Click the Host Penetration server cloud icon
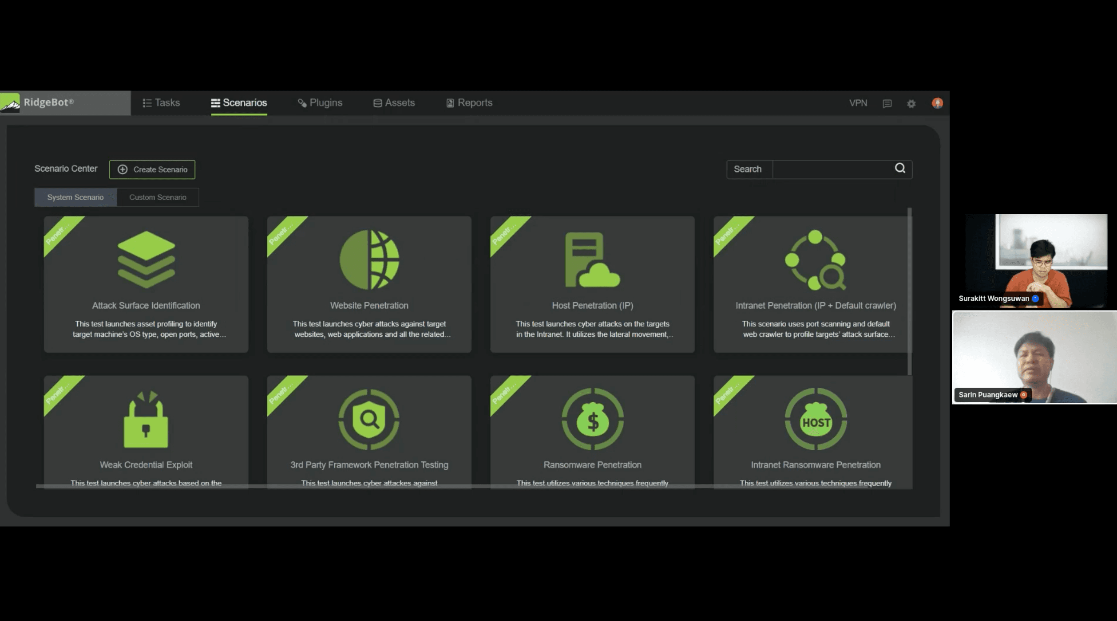Image resolution: width=1117 pixels, height=621 pixels. click(x=592, y=260)
